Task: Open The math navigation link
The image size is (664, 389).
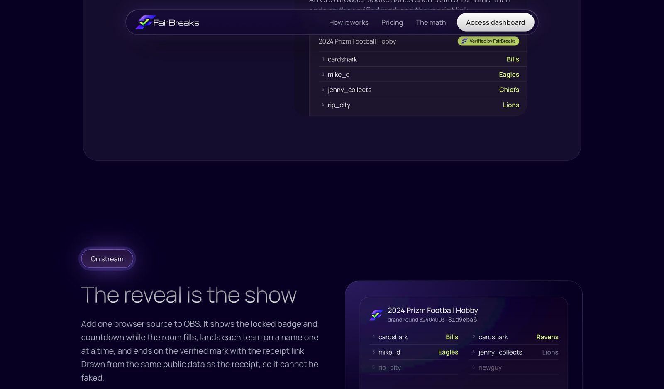Action: 431,22
